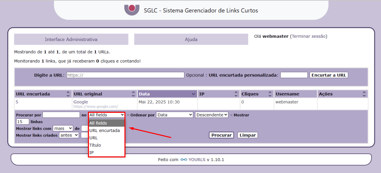Image resolution: width=381 pixels, height=173 pixels.
Task: Sort by Cliques column arrows
Action: (x=270, y=94)
